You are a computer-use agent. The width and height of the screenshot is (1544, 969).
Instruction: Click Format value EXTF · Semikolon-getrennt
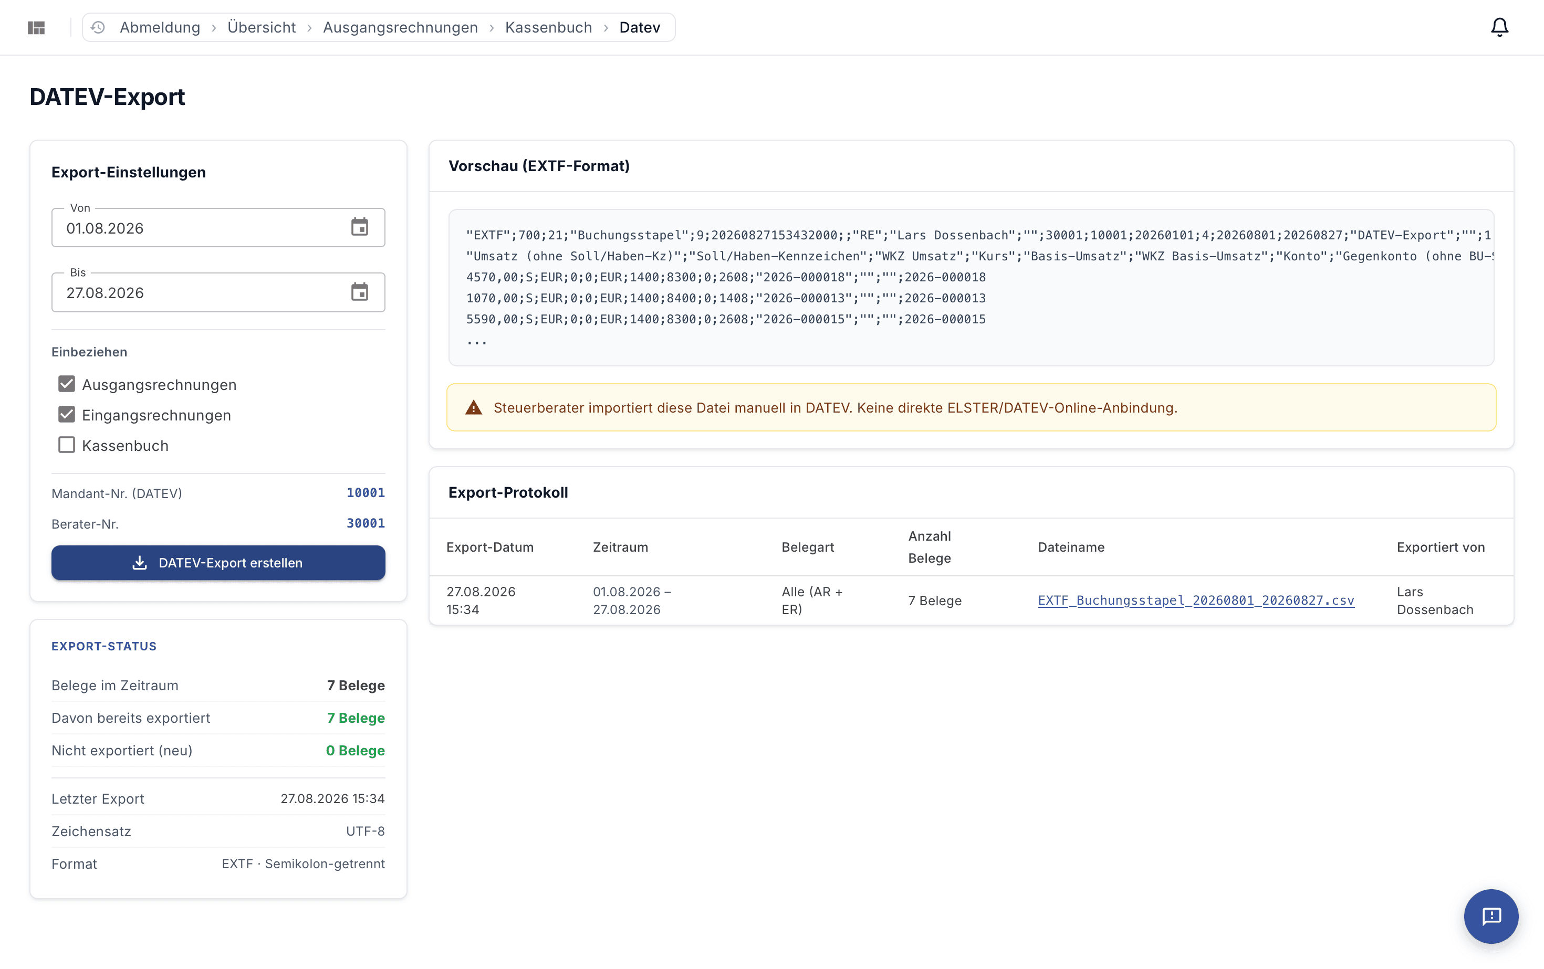(x=304, y=864)
